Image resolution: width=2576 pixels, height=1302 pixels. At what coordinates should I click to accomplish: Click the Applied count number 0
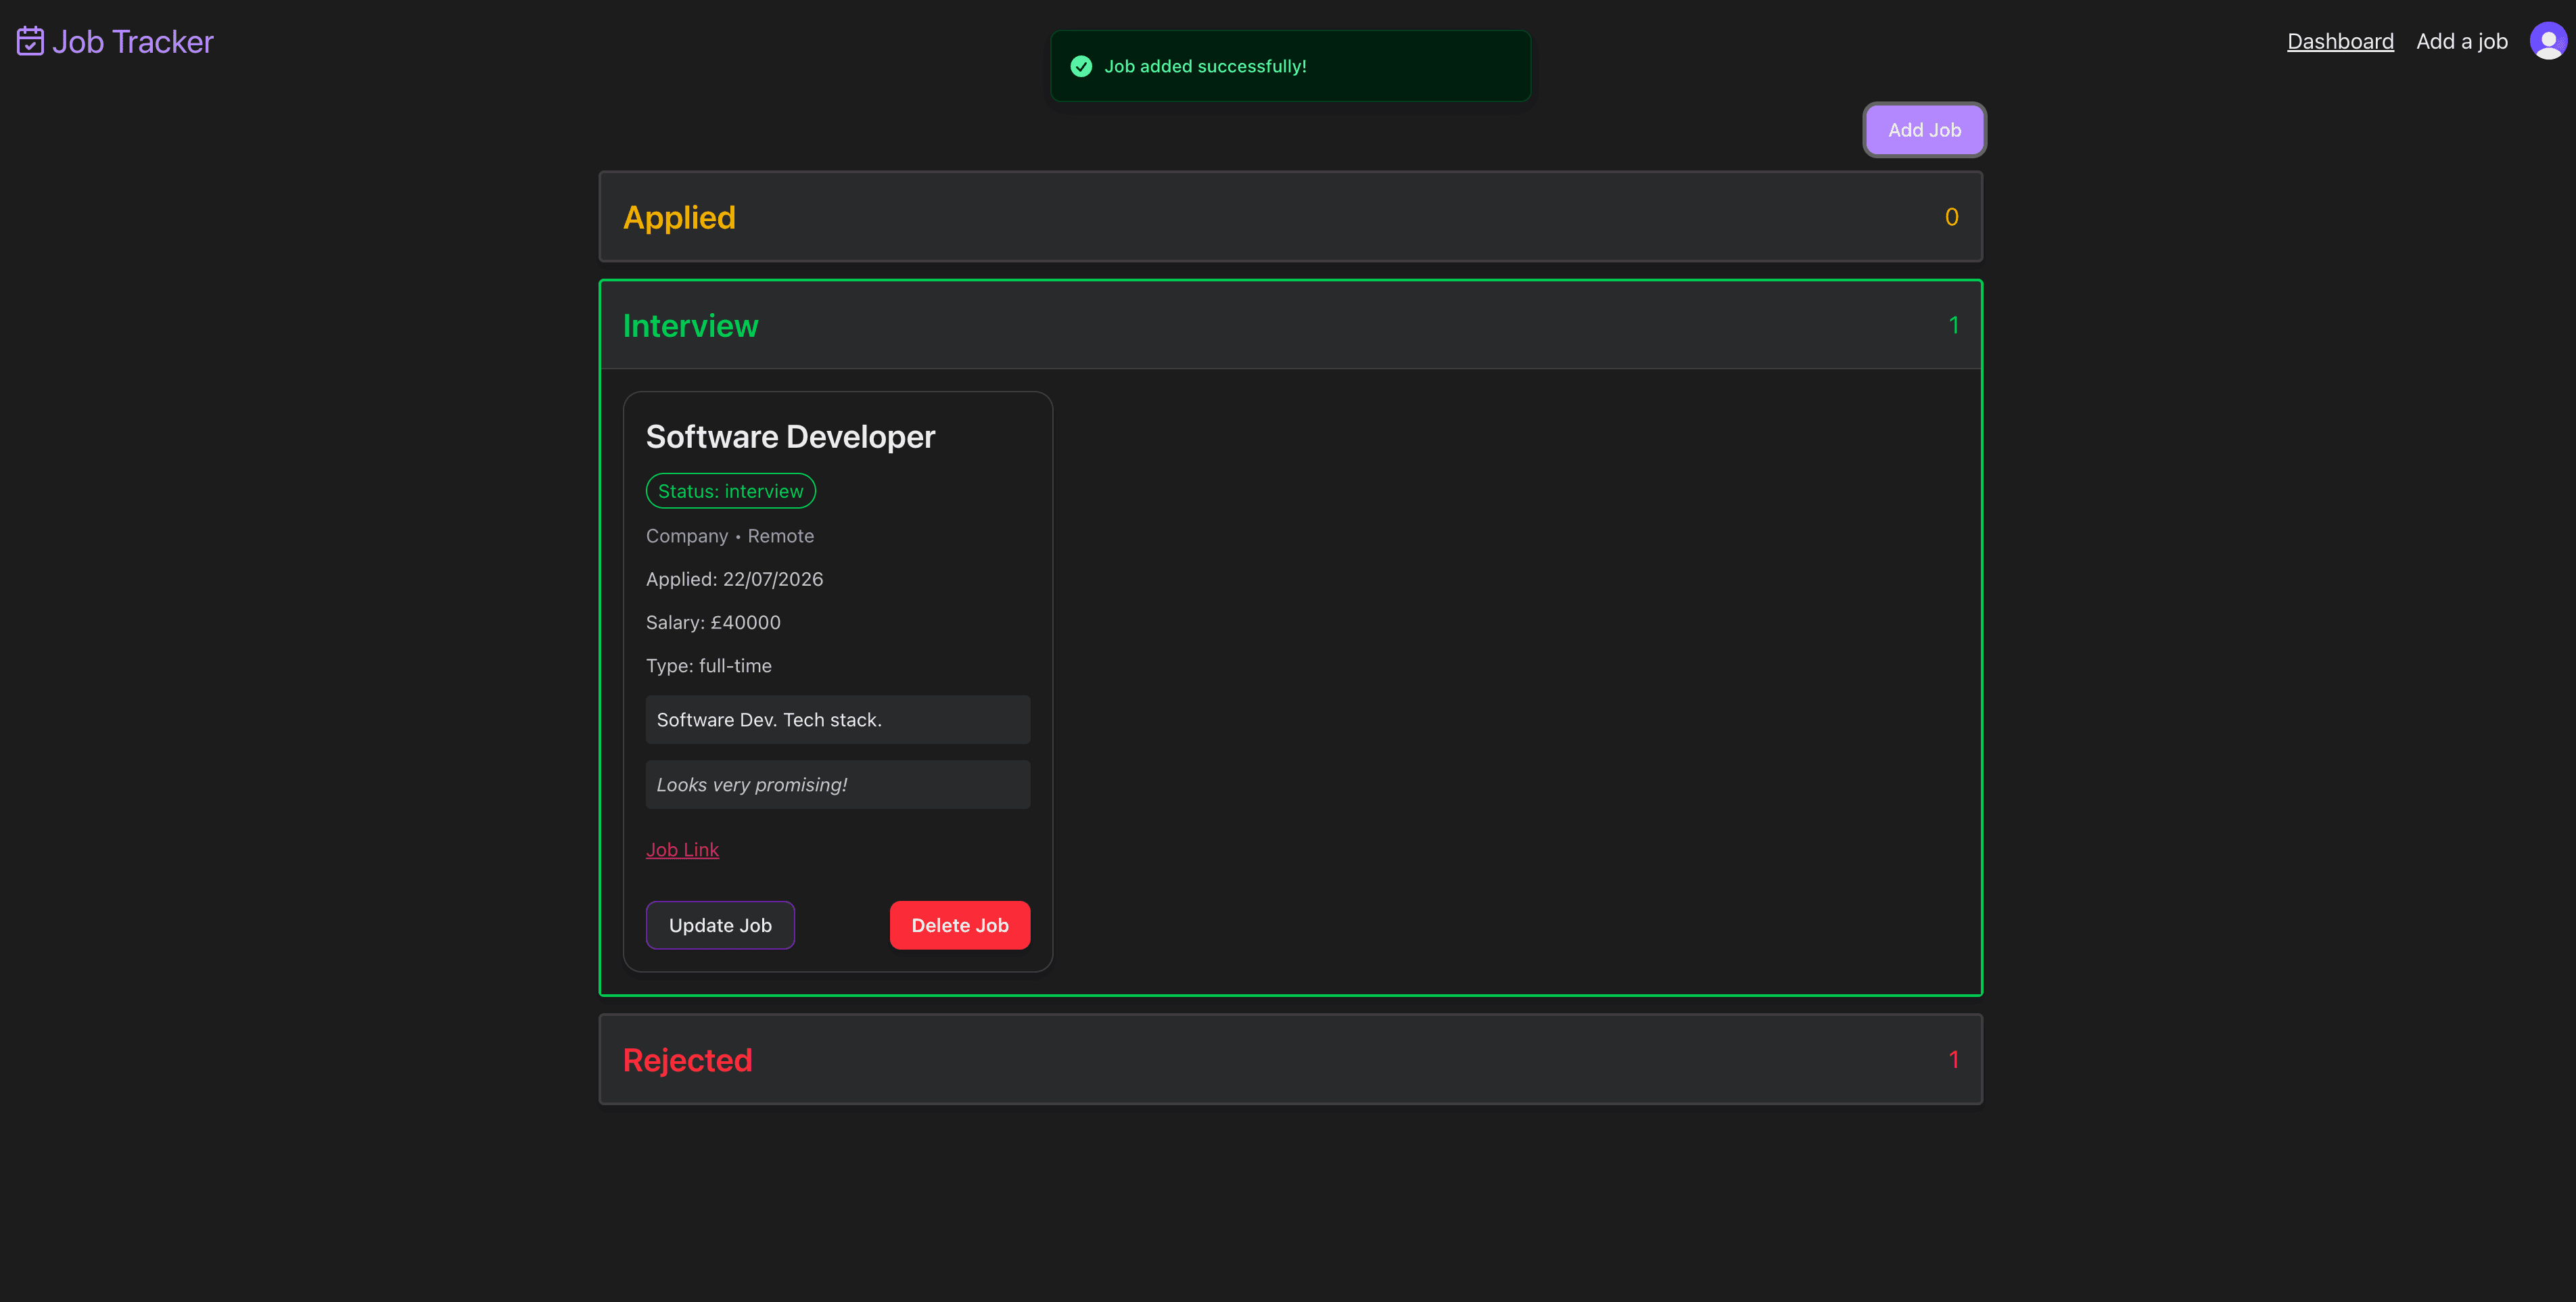pos(1951,217)
